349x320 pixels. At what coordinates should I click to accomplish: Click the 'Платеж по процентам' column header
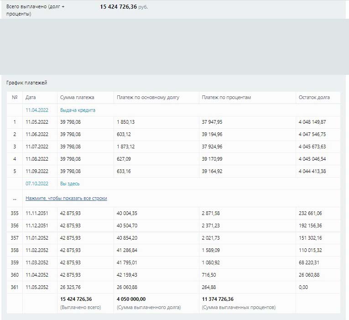(x=226, y=97)
